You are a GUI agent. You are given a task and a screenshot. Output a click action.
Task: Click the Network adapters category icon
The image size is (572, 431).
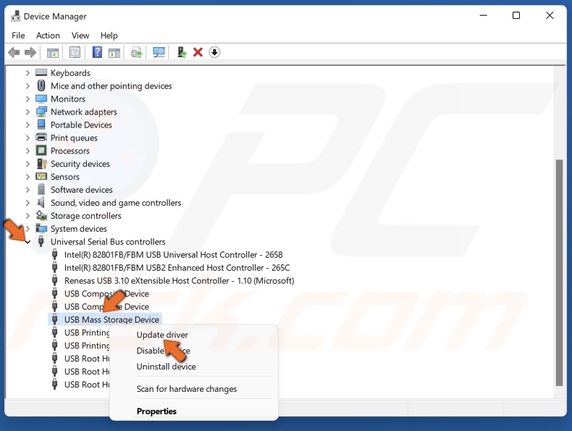pyautogui.click(x=41, y=112)
